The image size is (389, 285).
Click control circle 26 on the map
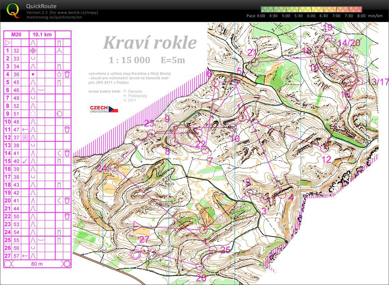pyautogui.click(x=199, y=266)
